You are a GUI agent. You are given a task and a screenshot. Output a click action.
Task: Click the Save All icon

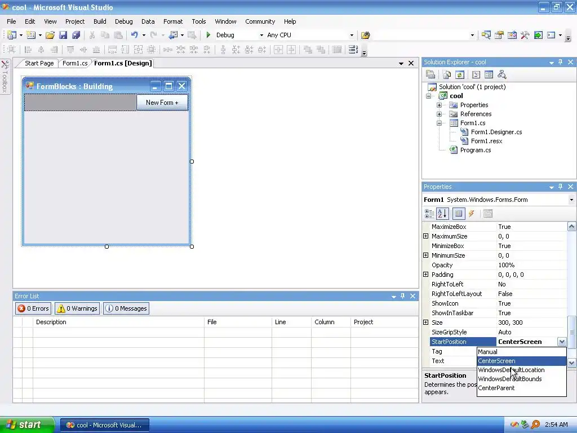76,35
